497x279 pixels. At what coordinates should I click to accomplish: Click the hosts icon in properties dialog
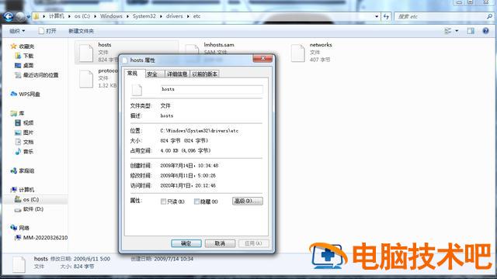137,90
